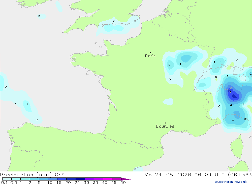Pick the 35–40 mm magenta legend swatch
This screenshot has width=252, height=184.
click(99, 179)
